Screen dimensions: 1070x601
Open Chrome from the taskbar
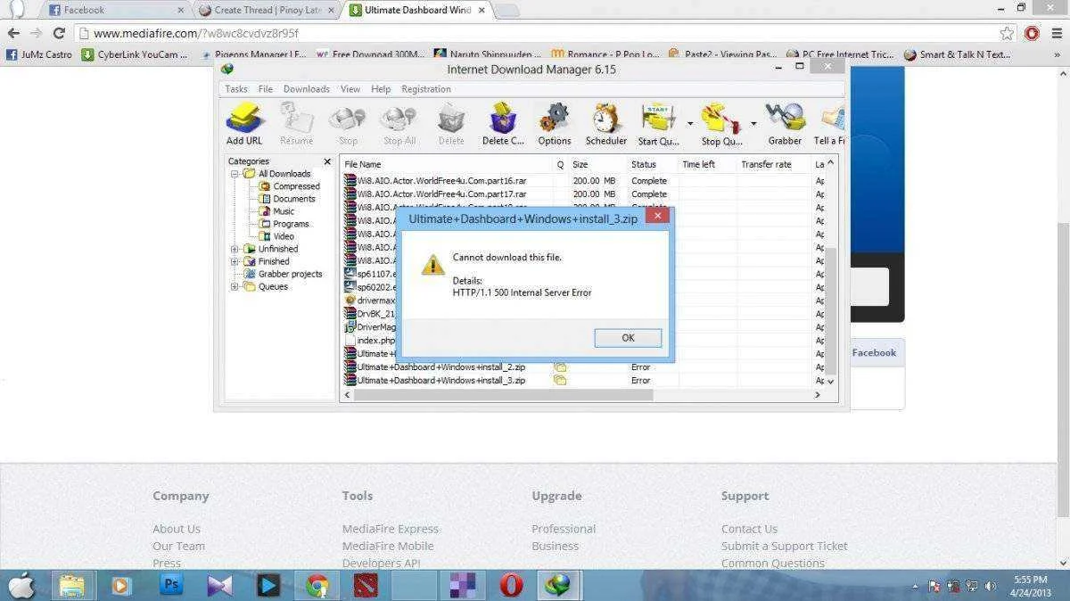point(317,586)
